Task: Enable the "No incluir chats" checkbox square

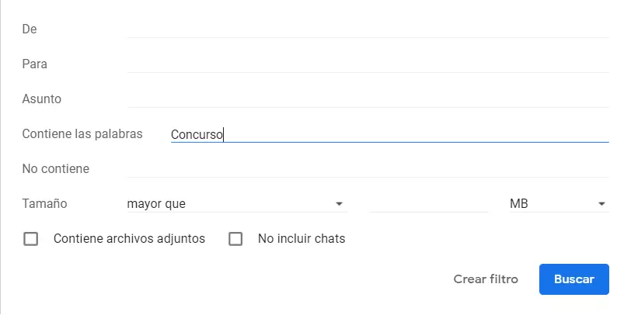Action: pos(235,239)
